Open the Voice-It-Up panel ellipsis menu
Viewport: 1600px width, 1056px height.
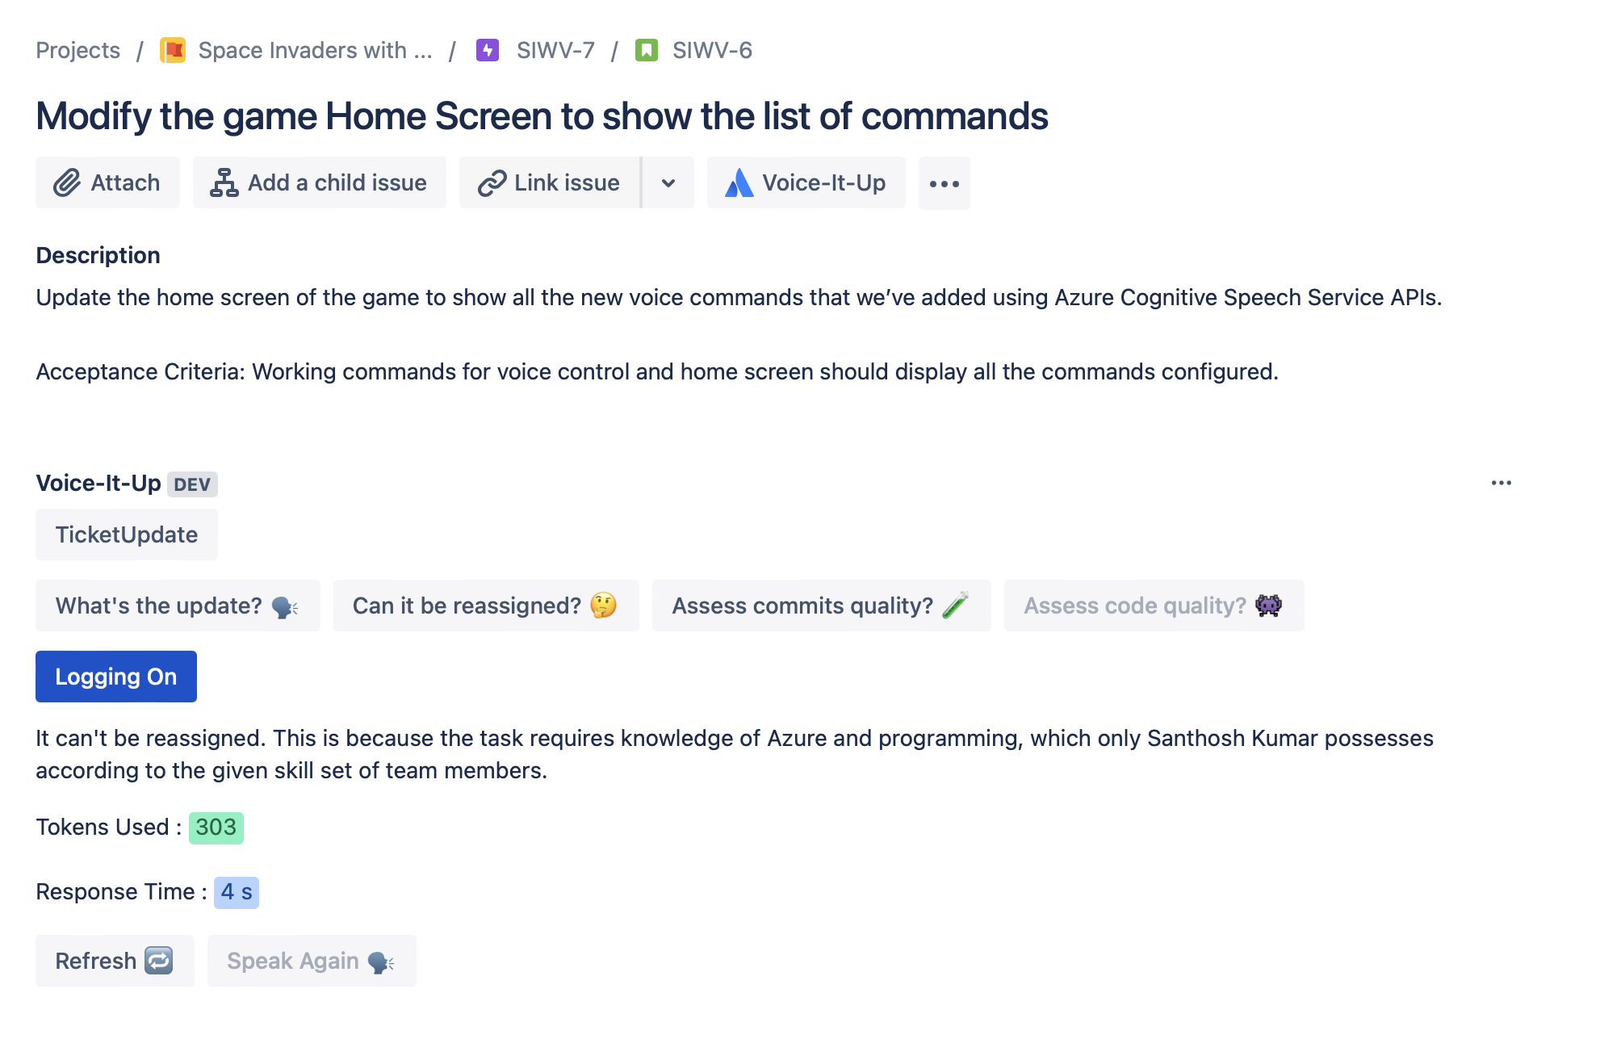pyautogui.click(x=1501, y=483)
